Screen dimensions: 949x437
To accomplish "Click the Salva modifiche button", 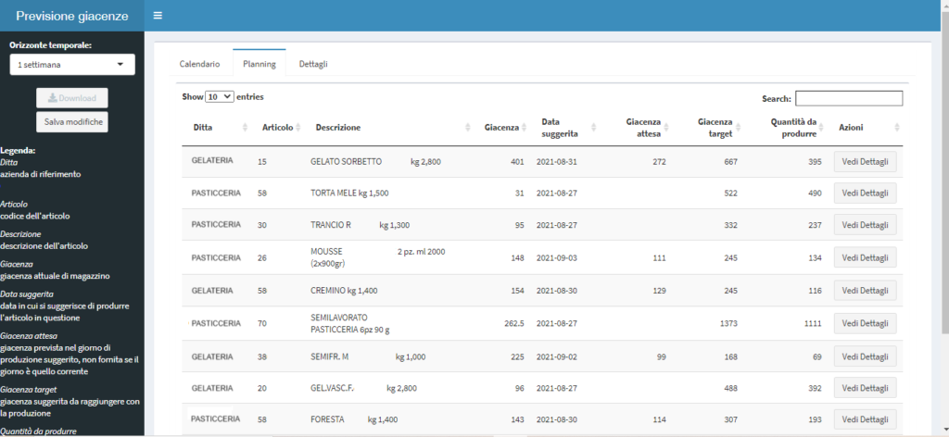I will (x=71, y=122).
